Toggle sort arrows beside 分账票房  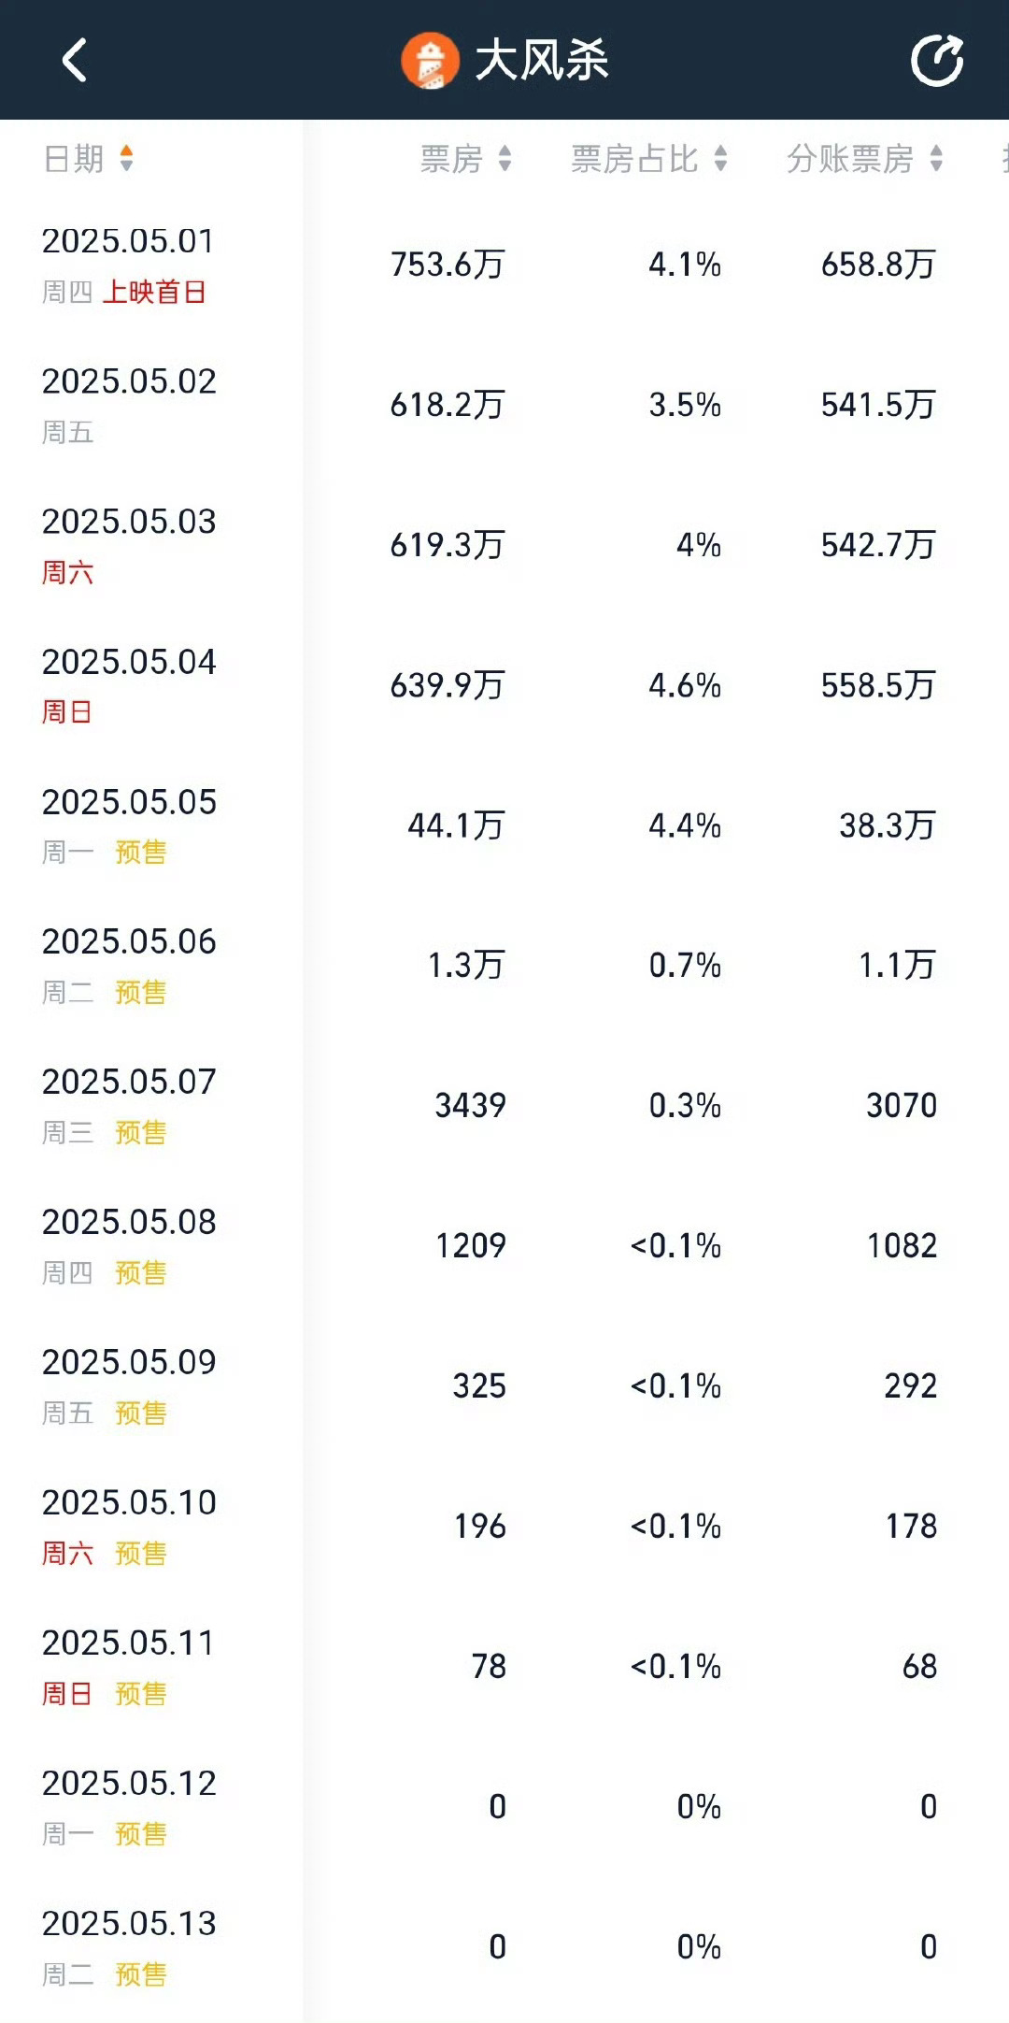click(x=936, y=159)
